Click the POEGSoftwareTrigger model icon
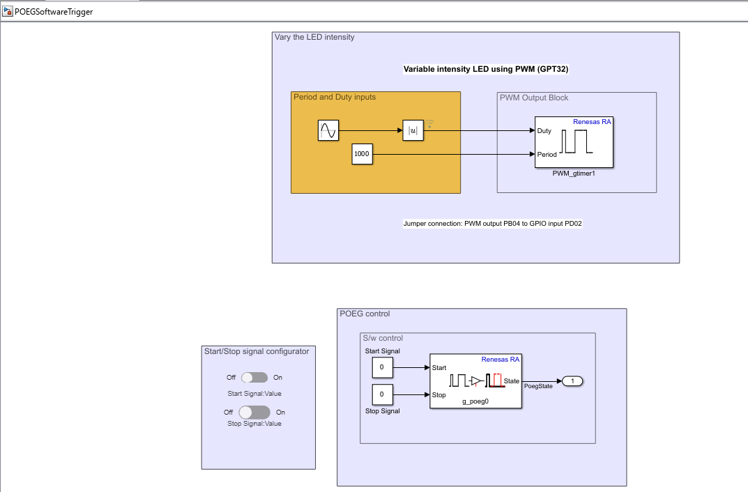748x492 pixels. pyautogui.click(x=7, y=11)
